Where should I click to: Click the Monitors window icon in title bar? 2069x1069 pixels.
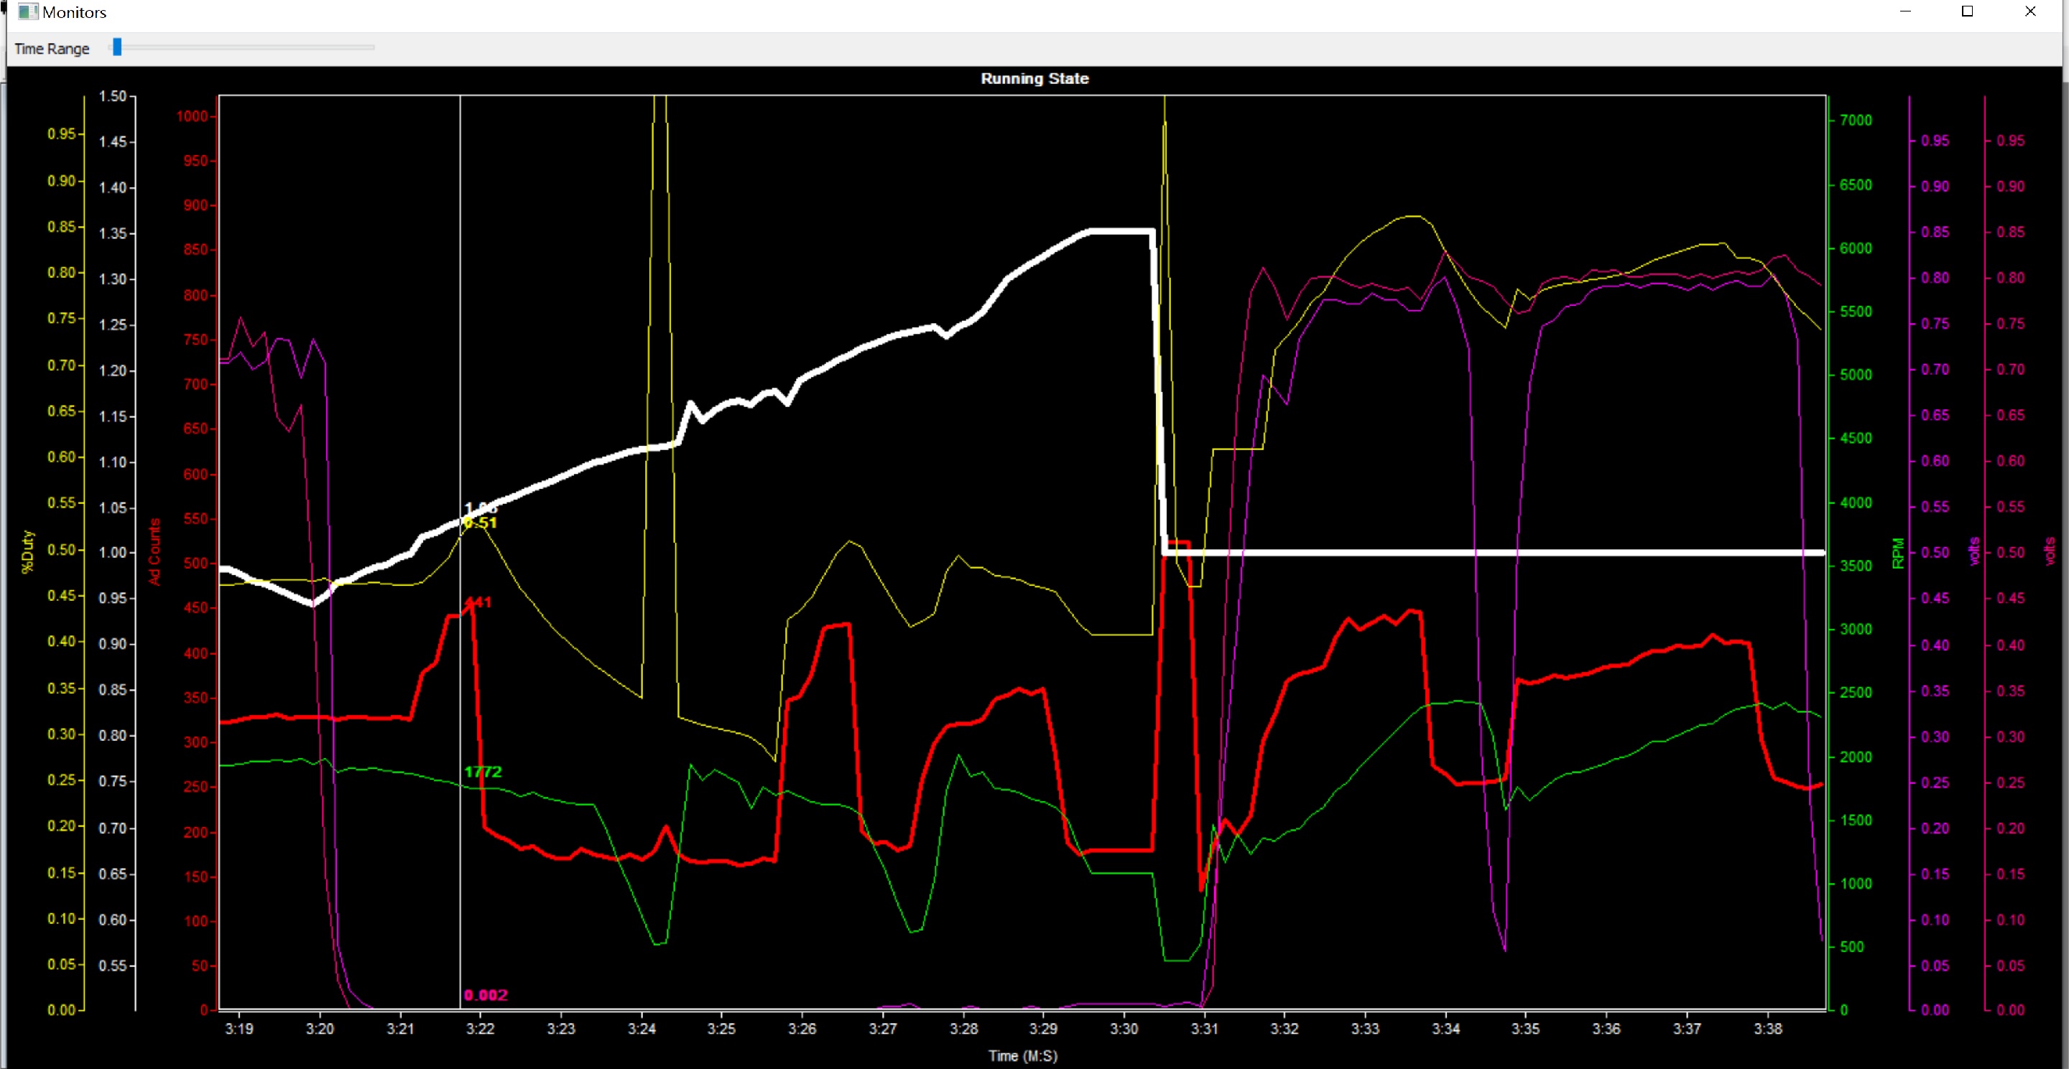[x=27, y=11]
